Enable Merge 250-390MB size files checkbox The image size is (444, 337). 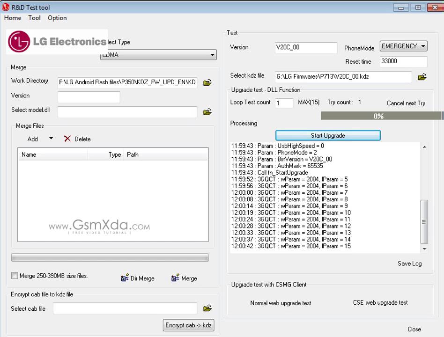pos(15,276)
